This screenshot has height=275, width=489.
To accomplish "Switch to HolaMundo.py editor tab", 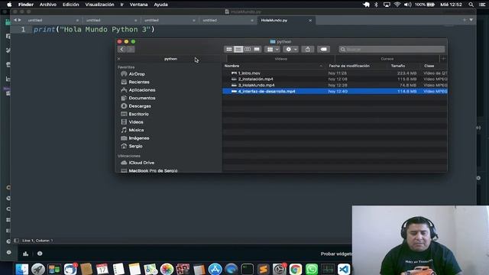I will (287, 21).
